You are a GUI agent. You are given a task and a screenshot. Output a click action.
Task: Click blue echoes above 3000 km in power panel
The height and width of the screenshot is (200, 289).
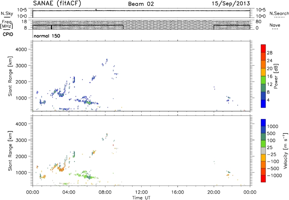tap(105, 62)
